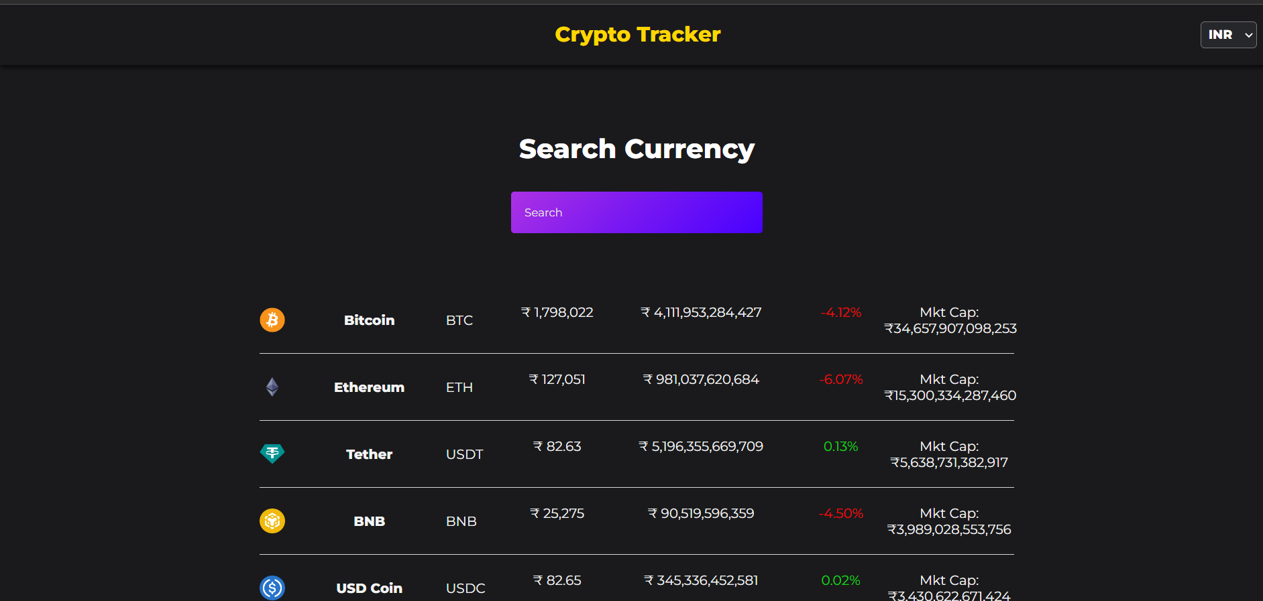
Task: Click Ethereum's -6.07% price change
Action: point(840,379)
